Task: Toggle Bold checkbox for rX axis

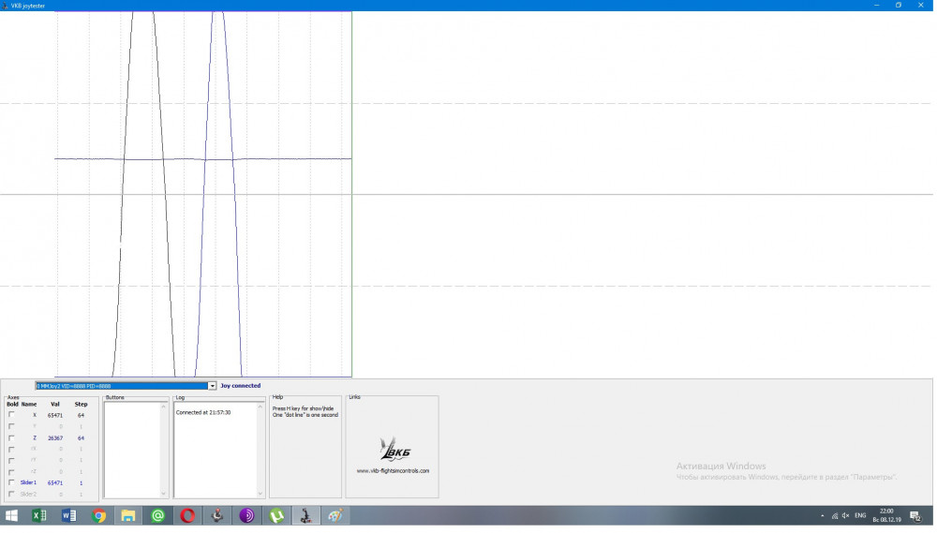Action: coord(11,450)
